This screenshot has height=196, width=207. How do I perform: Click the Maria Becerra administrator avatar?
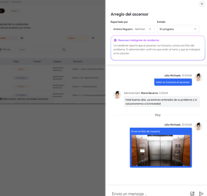117,95
